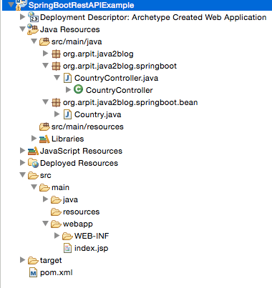Click the Libraries books icon
The width and height of the screenshot is (272, 288).
click(x=44, y=139)
